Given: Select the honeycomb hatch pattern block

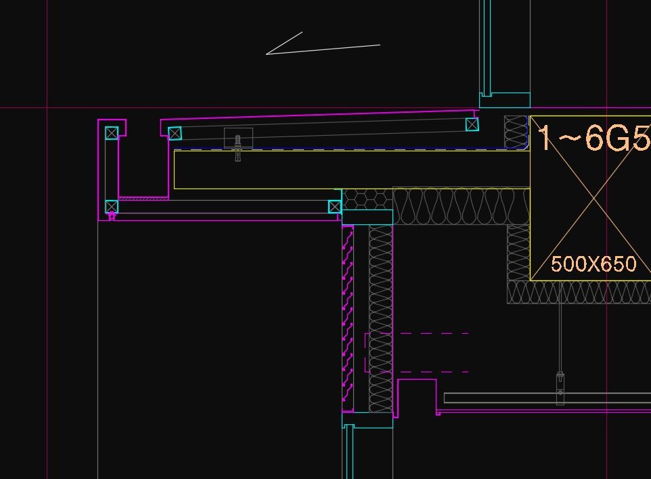Looking at the screenshot, I should click(x=367, y=199).
